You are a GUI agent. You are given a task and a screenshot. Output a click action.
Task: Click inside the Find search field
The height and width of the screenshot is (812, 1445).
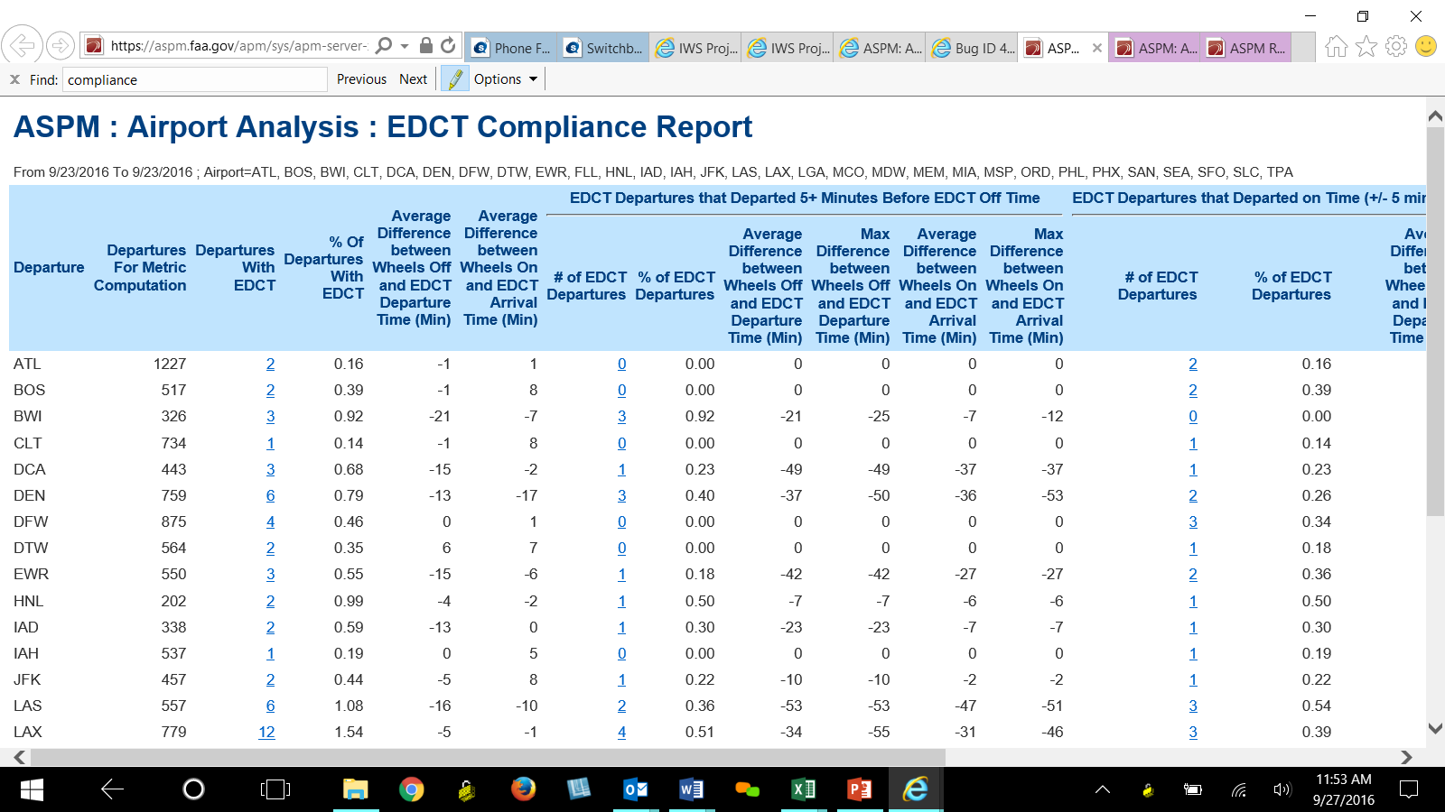(x=194, y=79)
